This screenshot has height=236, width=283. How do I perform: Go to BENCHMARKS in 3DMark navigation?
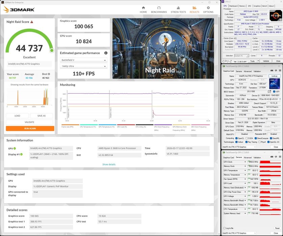[159, 9]
